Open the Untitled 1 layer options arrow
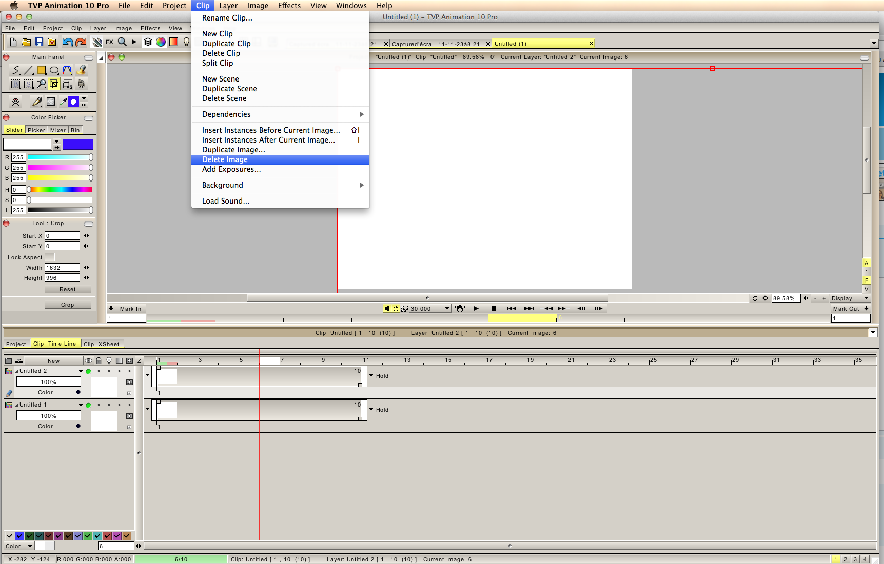The height and width of the screenshot is (564, 884). (x=81, y=405)
